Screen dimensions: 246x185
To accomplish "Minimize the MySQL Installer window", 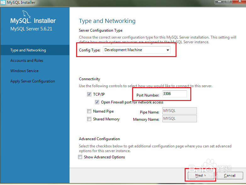I will [x=220, y=2].
